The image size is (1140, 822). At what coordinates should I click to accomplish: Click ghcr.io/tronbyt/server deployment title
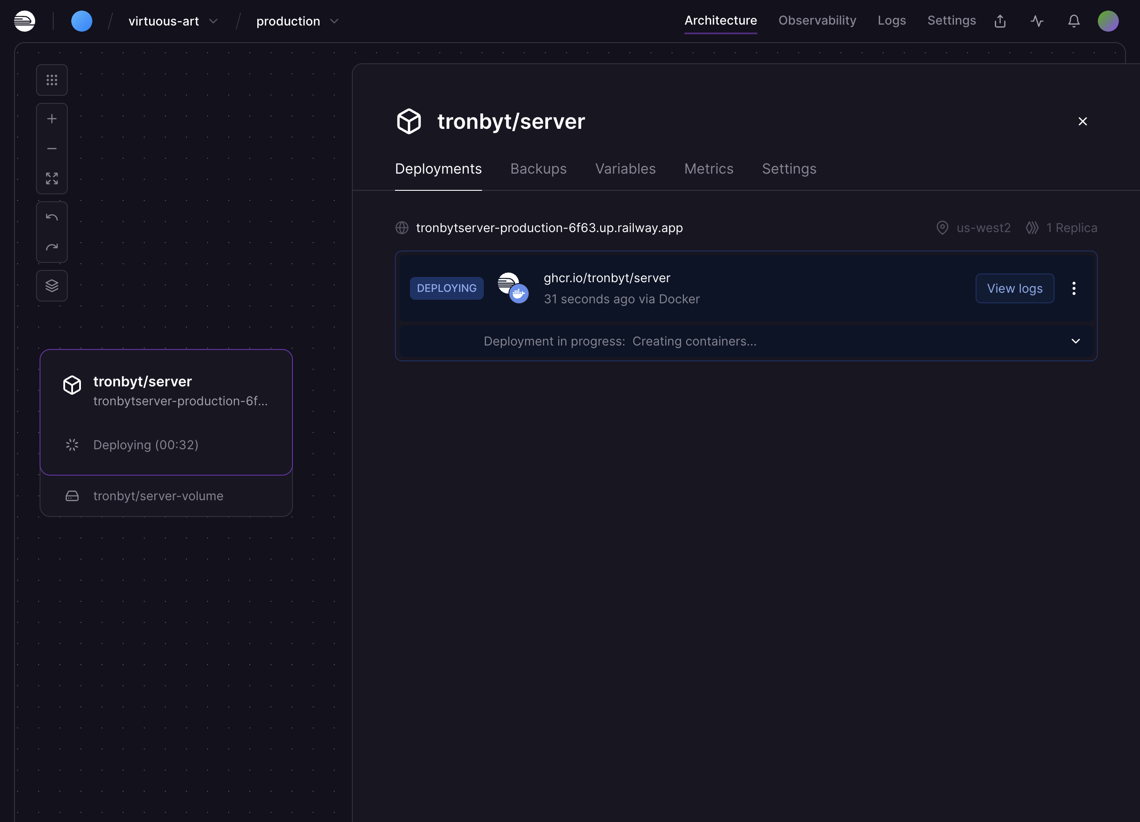(607, 278)
